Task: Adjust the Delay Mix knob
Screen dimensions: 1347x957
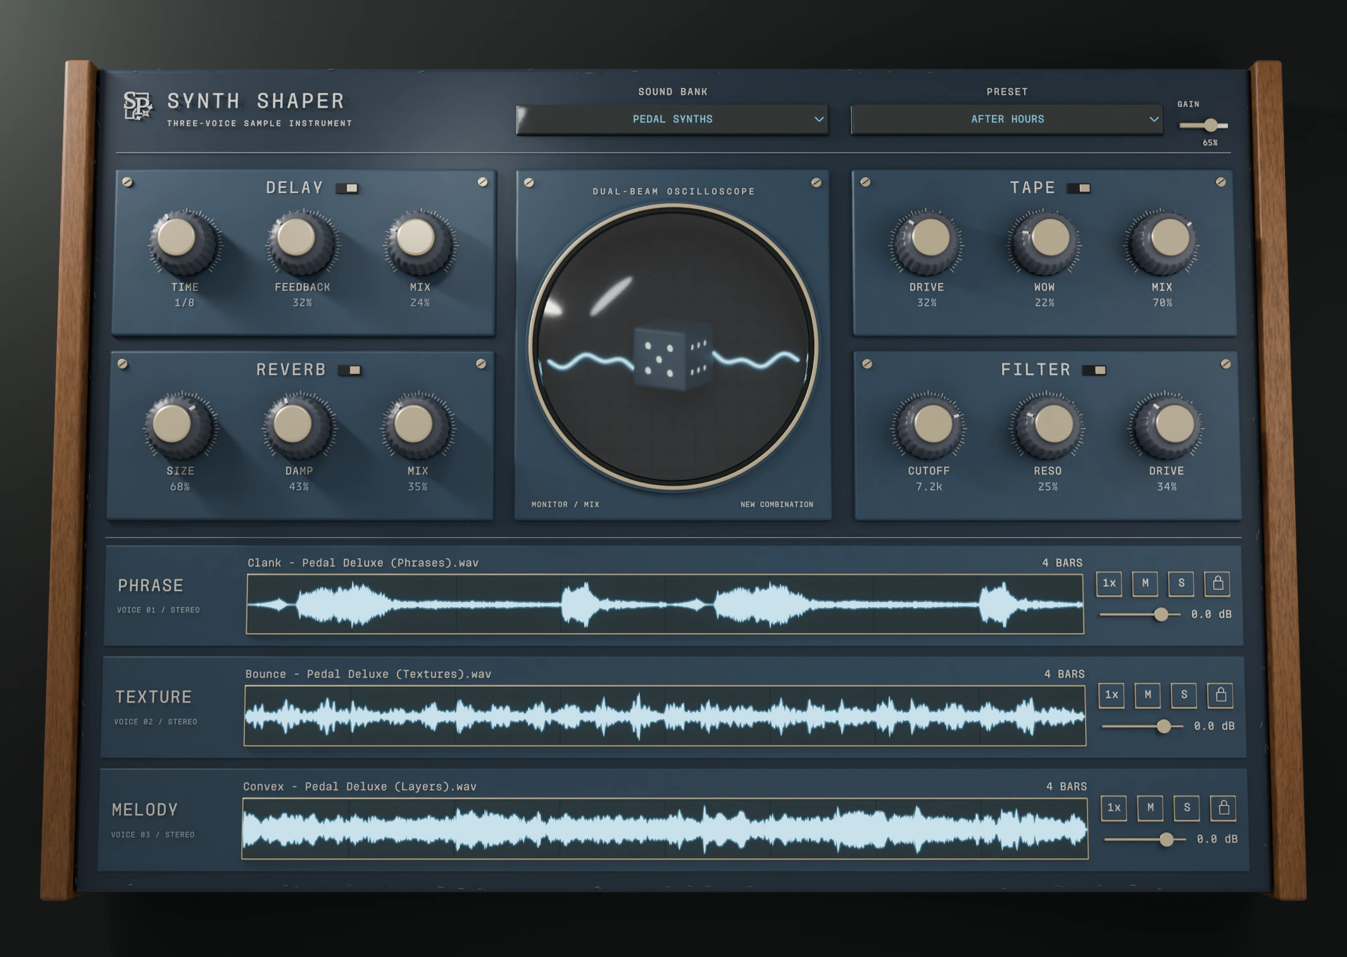Action: pos(419,242)
